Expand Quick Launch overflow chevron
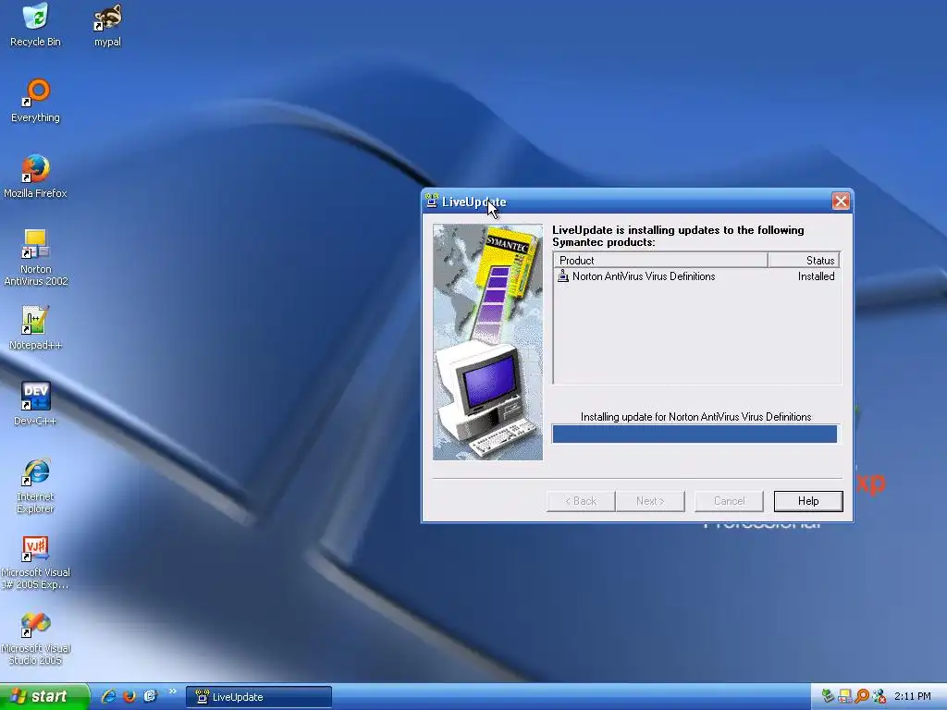The width and height of the screenshot is (947, 710). 172,692
